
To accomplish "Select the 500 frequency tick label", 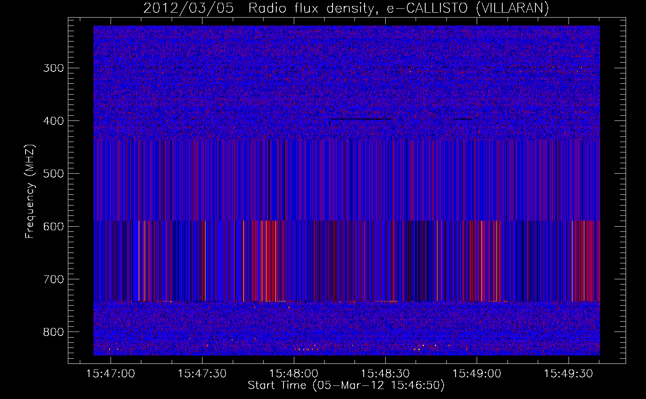I will click(x=54, y=174).
